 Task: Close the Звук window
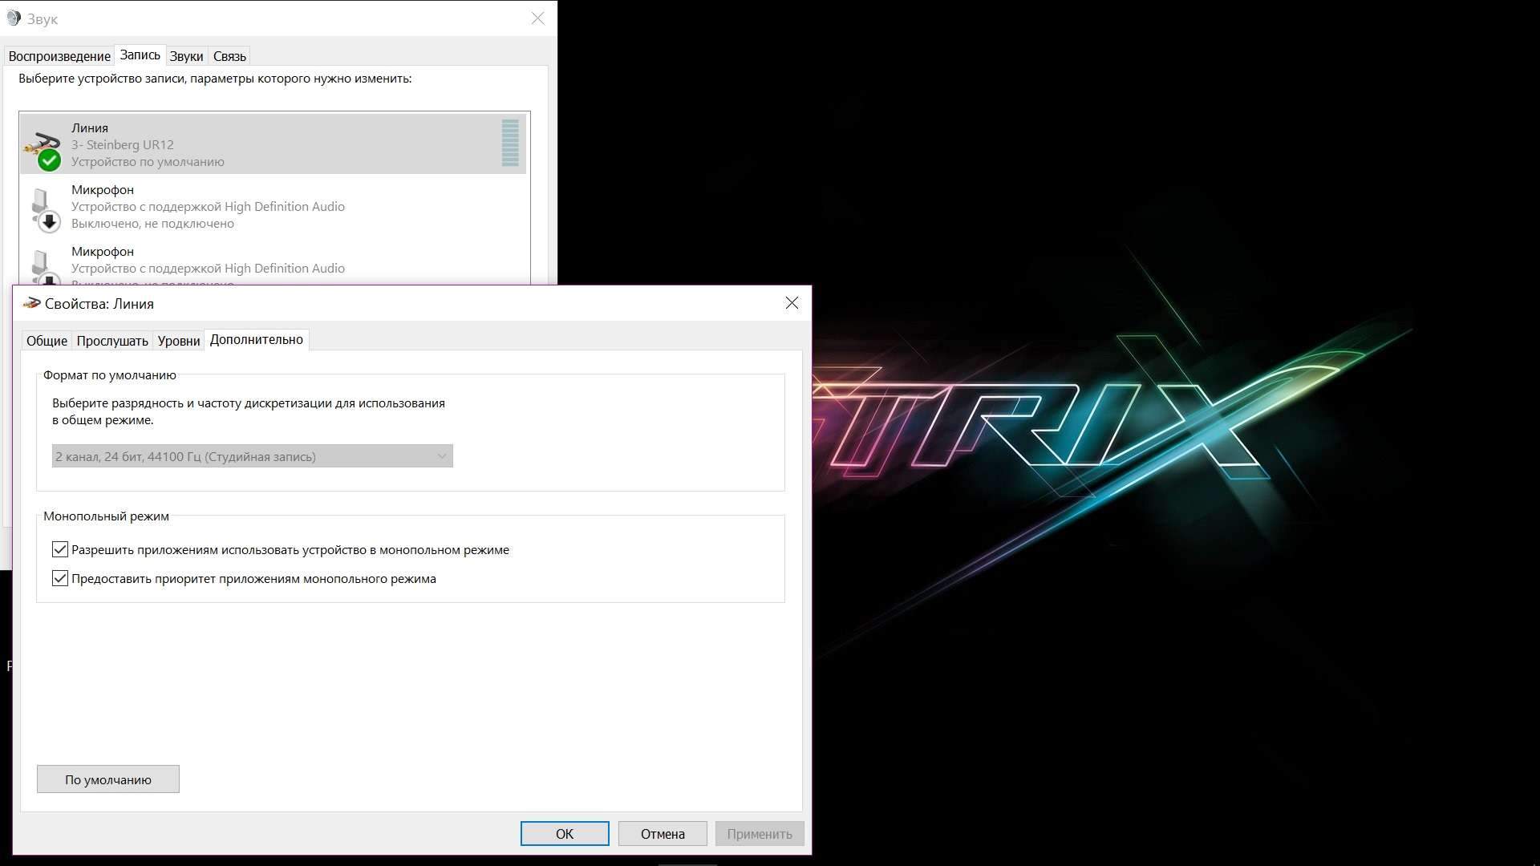tap(538, 18)
